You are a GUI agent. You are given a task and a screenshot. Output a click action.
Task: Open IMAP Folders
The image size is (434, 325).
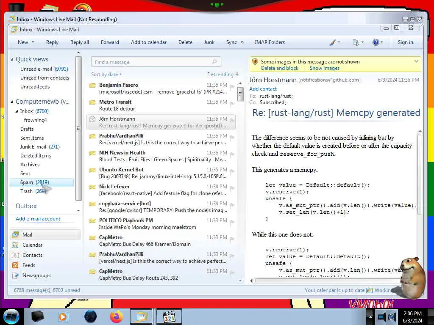(x=270, y=42)
